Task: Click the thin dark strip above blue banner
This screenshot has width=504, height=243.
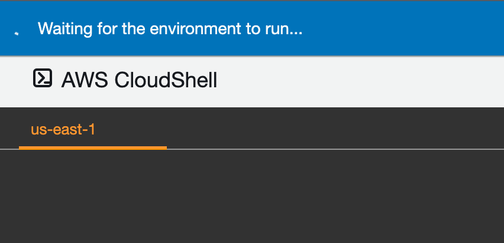Action: click(252, 1)
